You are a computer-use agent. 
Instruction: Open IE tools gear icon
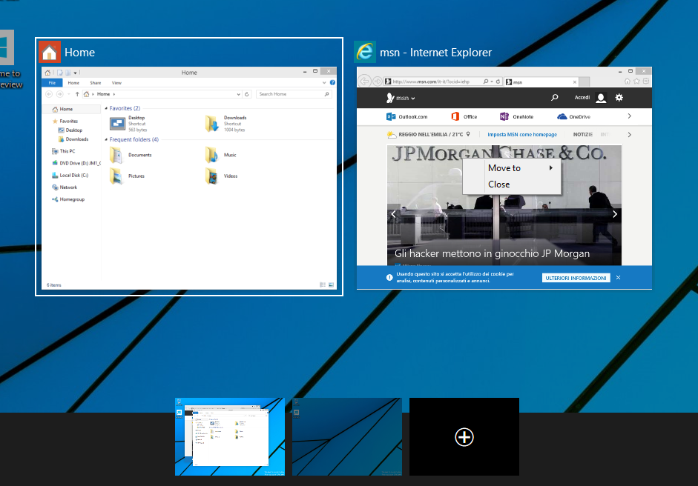[646, 81]
